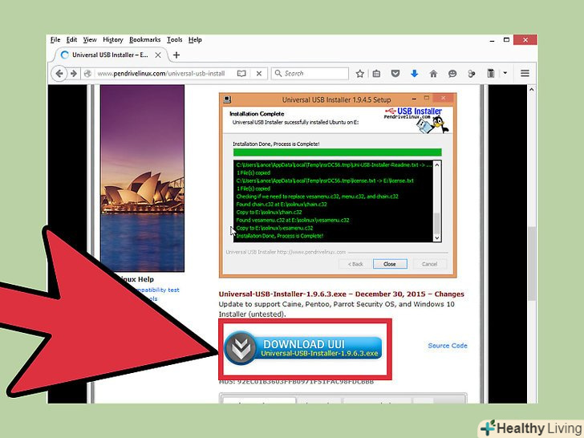Bookmark this page with star icon
This screenshot has width=584, height=438.
[x=359, y=73]
